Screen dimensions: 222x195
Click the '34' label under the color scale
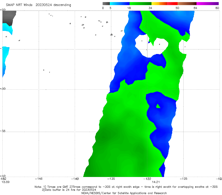150,8
